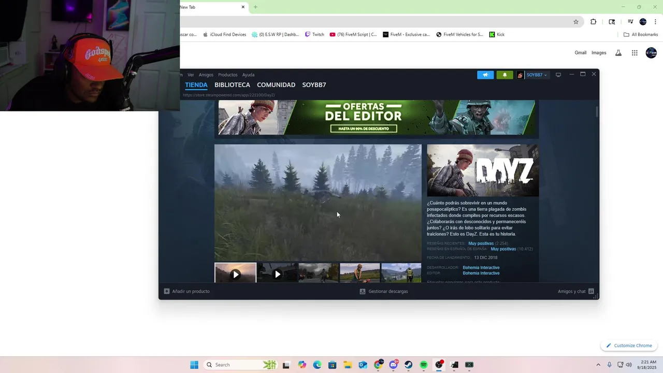Screen dimensions: 663x373
Task: Open Steam from the taskbar
Action: pos(409,365)
